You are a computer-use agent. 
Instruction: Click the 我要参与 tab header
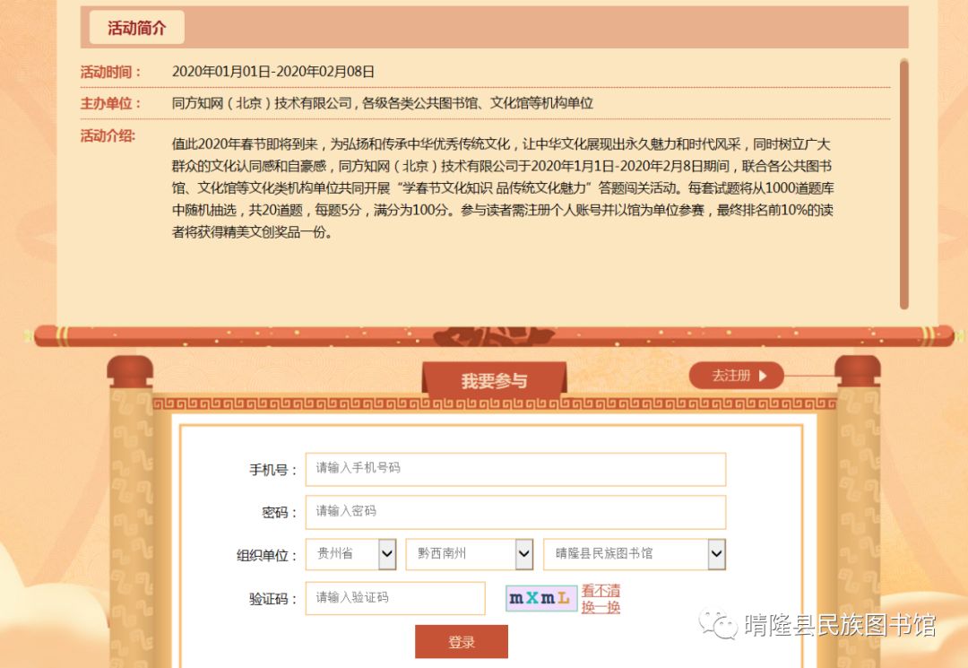point(494,380)
